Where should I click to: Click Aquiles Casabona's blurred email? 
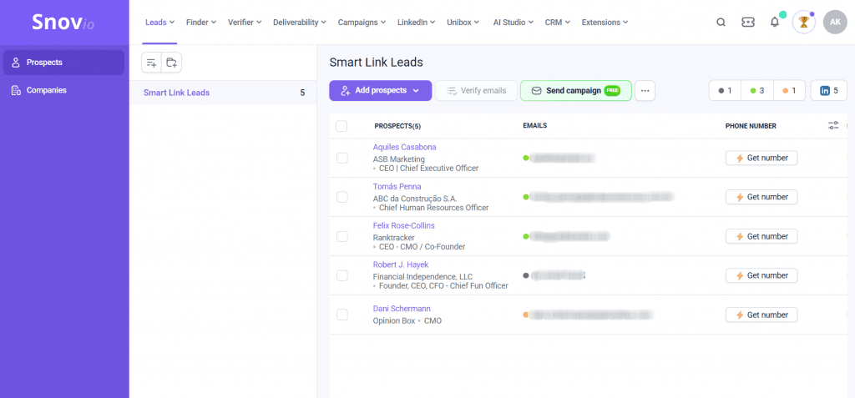562,158
